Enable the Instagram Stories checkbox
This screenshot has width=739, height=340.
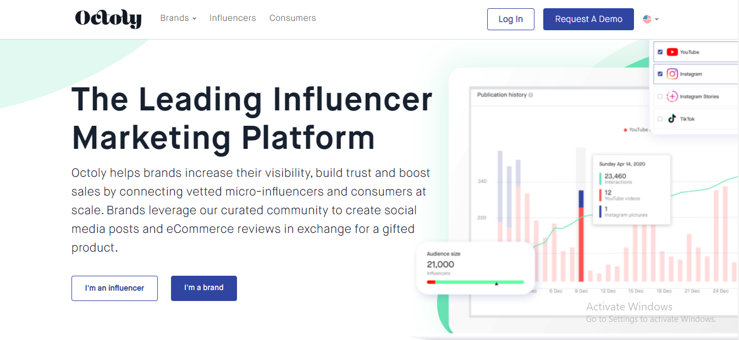[x=660, y=97]
